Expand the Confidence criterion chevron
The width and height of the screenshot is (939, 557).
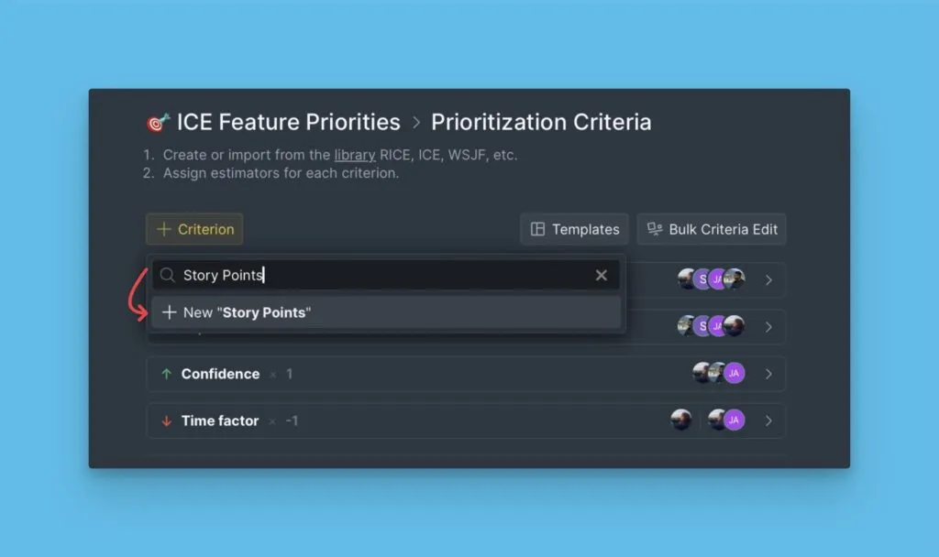pos(768,374)
